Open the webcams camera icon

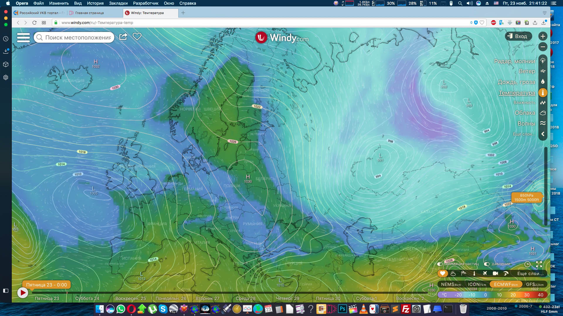[495, 273]
